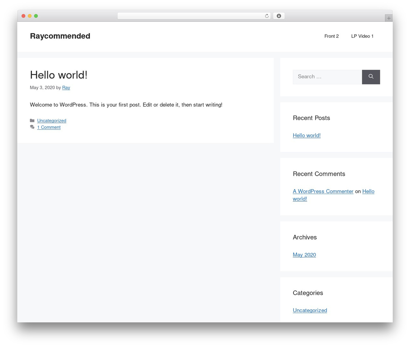Click the Hello world! post heading
410x347 pixels.
pyautogui.click(x=59, y=75)
